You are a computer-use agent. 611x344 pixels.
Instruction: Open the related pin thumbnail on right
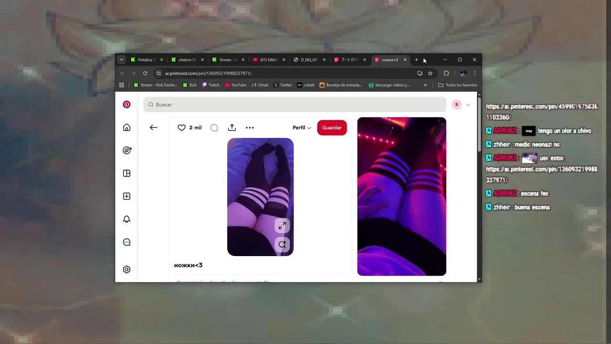coord(402,196)
